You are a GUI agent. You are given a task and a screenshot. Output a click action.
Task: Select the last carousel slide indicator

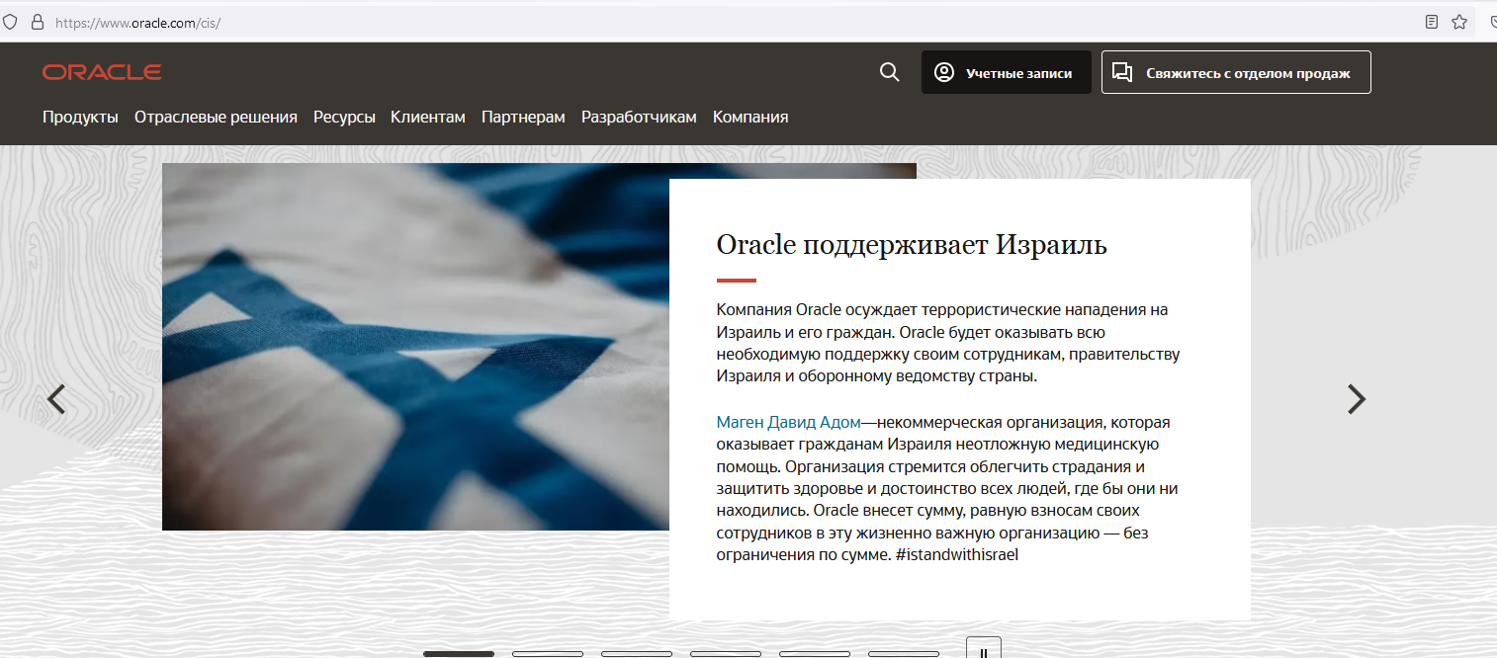point(903,653)
